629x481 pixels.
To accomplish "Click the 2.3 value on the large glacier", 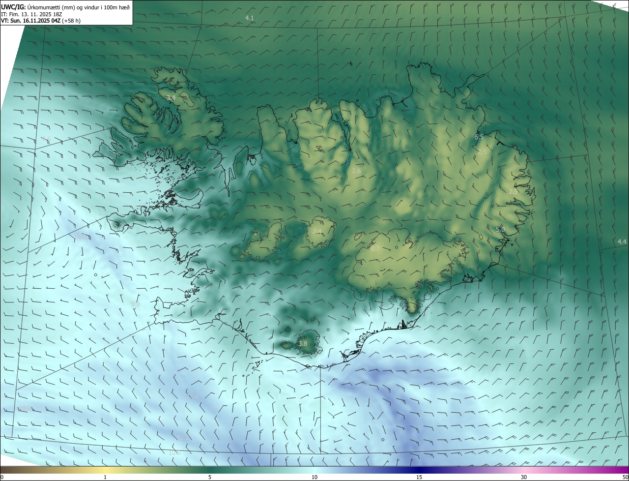I will click(375, 248).
